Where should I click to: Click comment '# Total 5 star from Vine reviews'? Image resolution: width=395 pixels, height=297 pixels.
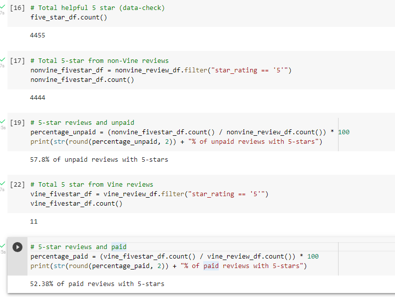click(92, 185)
